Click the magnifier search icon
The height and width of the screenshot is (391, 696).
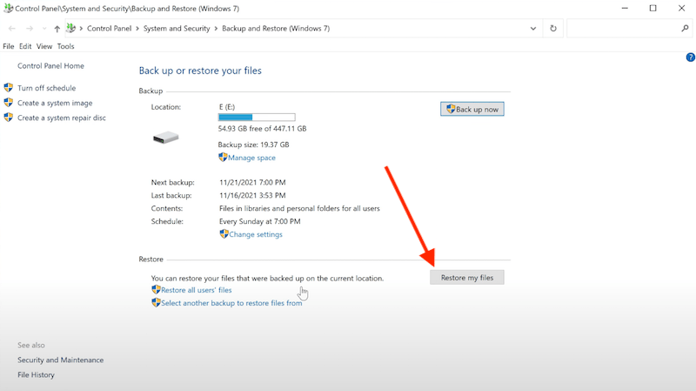pyautogui.click(x=685, y=29)
